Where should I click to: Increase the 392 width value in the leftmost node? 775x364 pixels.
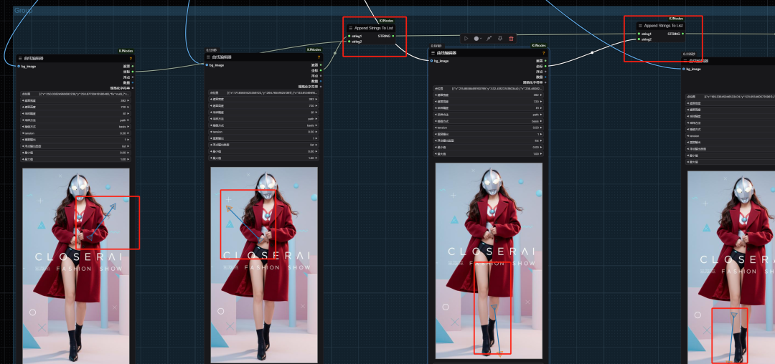[128, 100]
